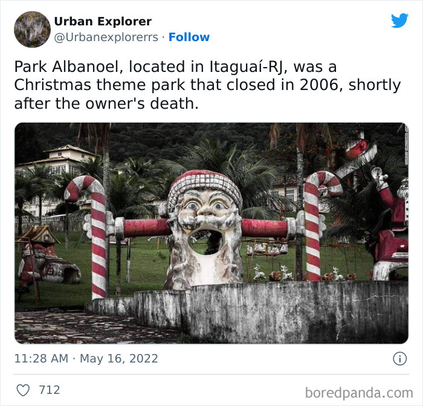Click the May 16, 2022 date
Viewport: 423px width, 406px height.
coord(119,359)
